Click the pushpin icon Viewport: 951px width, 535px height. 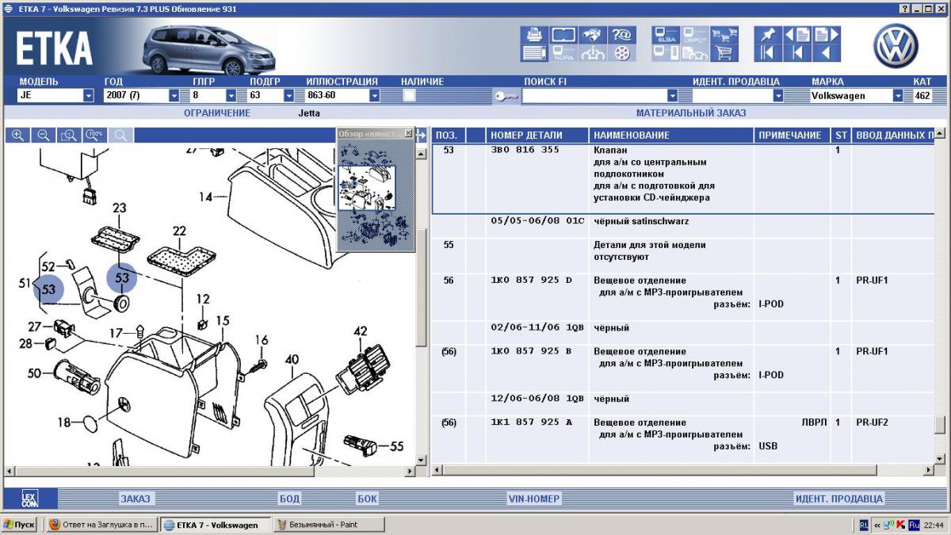pyautogui.click(x=768, y=35)
